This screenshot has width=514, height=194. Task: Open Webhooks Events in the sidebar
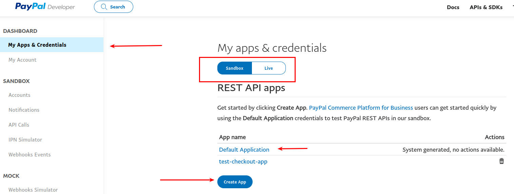pos(29,154)
